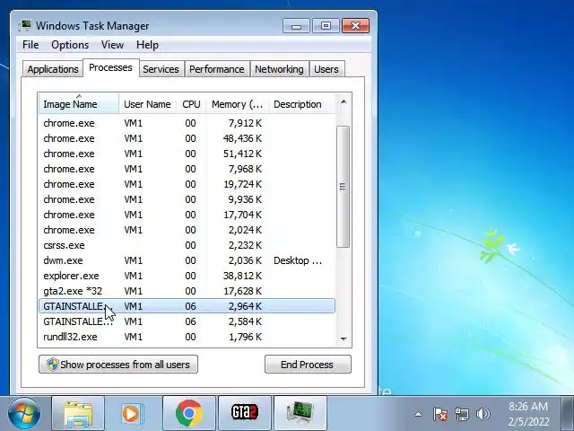This screenshot has width=574, height=431.
Task: Select the gta2.exe *32 process row
Action: tap(187, 291)
